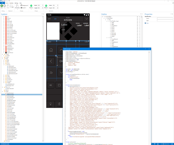This screenshot has height=145, width=174.
Task: Collapse the Kitchen folder in the Explorer
Action: click(4, 65)
